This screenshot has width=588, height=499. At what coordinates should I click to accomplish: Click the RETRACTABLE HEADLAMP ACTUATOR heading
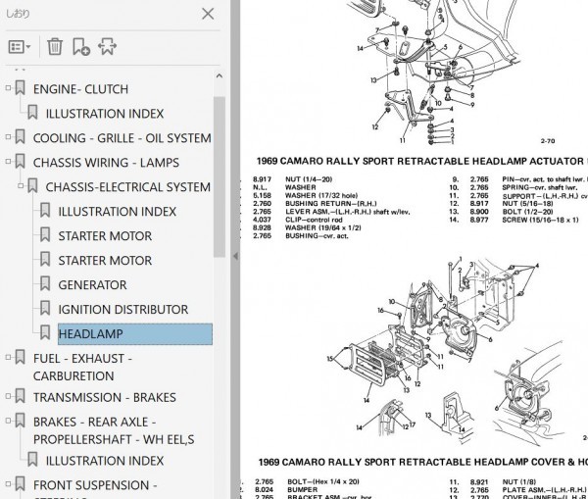coord(421,162)
